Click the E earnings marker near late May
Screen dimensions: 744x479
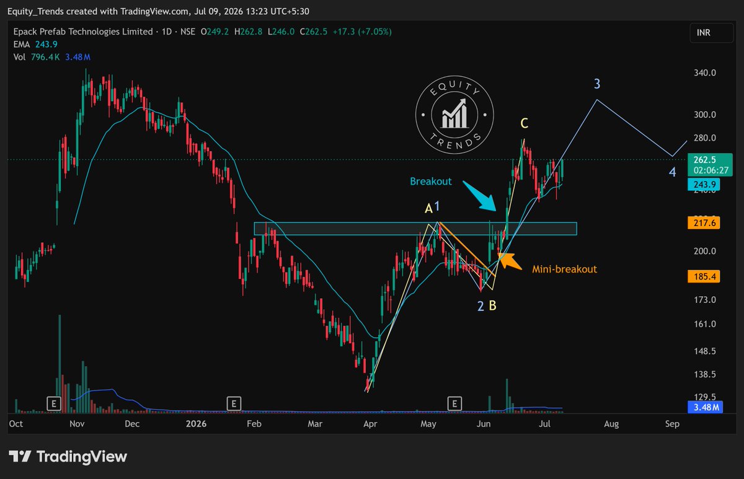click(455, 404)
